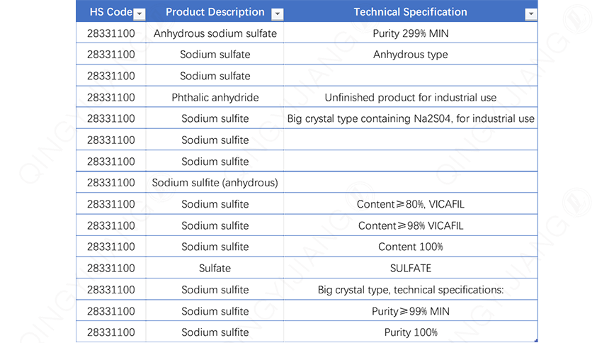Select the Content 100% cell
Screen dimensions: 614x343
pyautogui.click(x=410, y=247)
